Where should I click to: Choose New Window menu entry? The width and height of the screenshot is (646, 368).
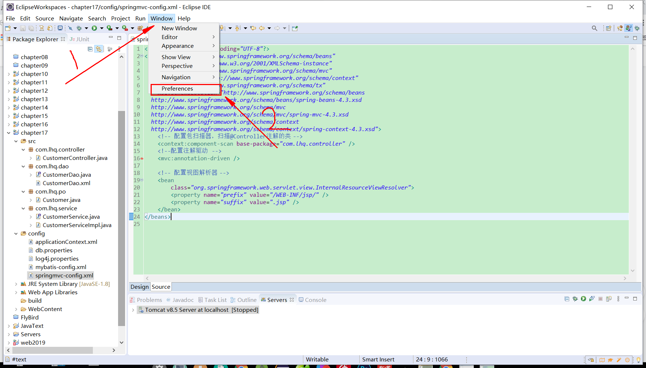[x=184, y=28]
